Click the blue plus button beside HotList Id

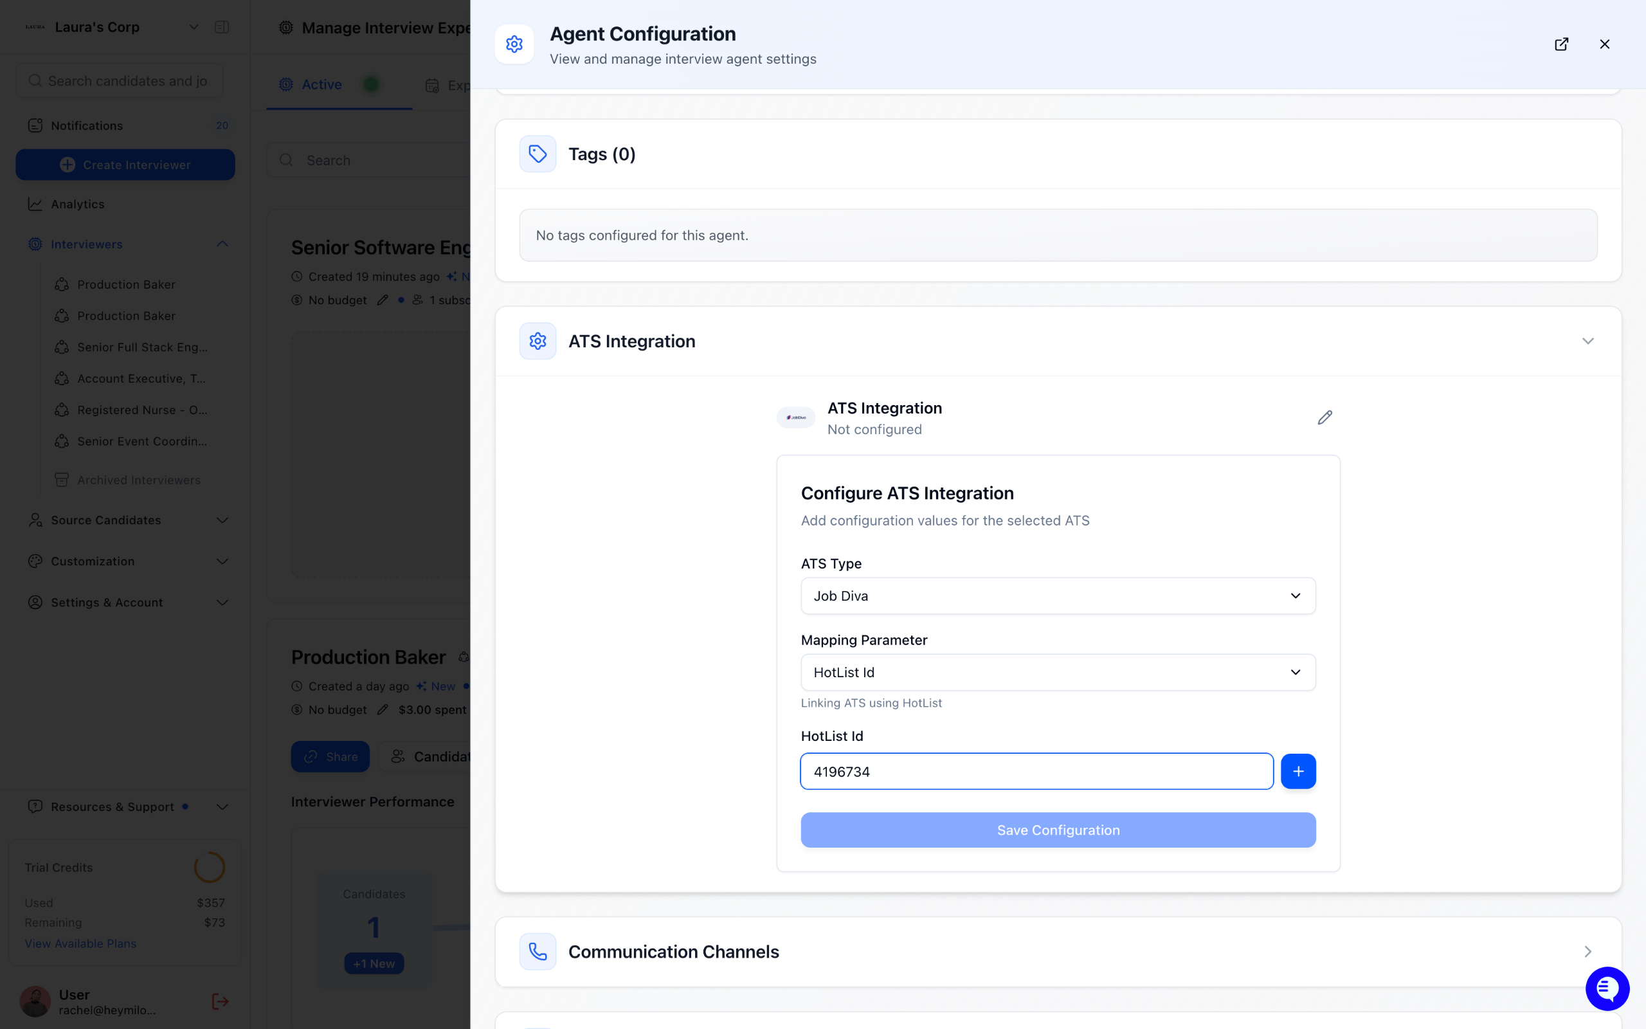coord(1298,771)
